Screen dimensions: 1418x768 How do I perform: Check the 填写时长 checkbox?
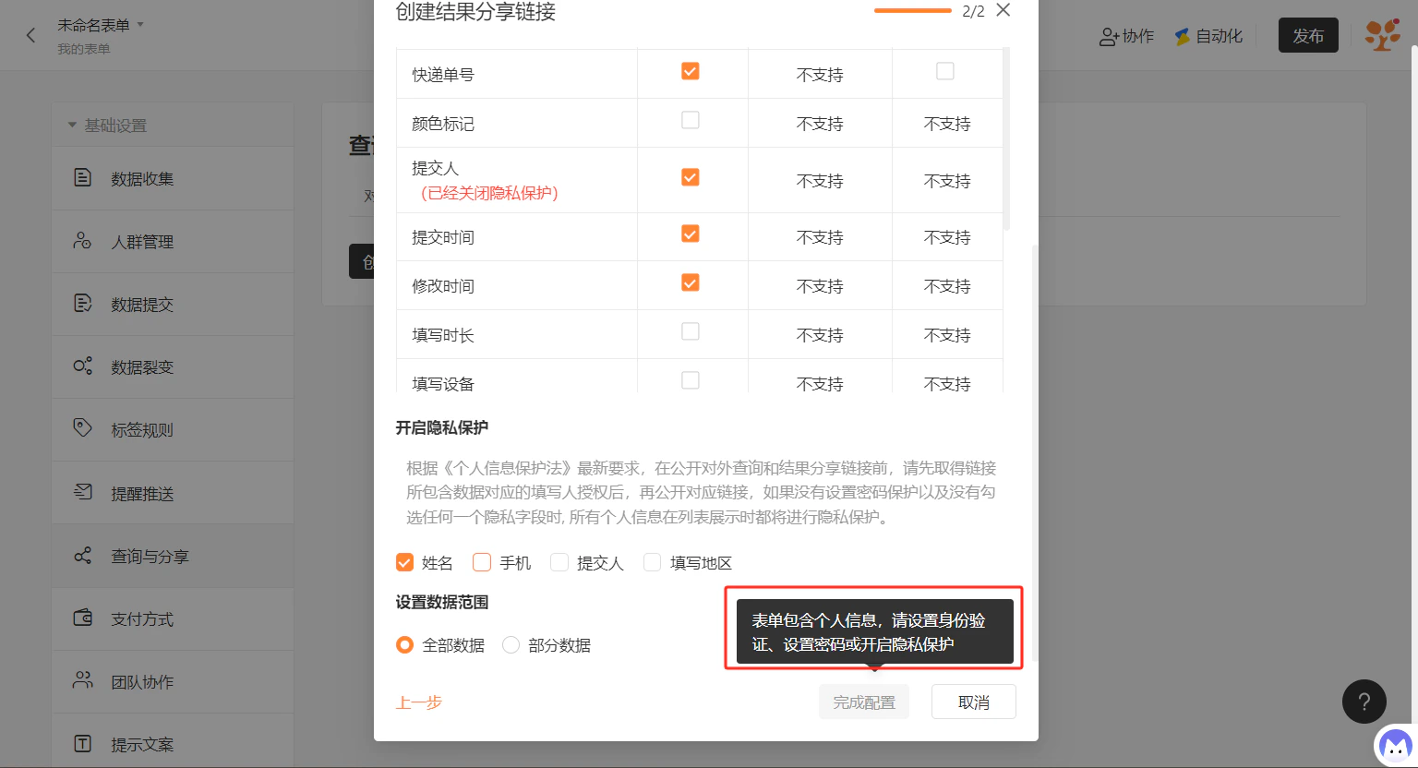[x=690, y=331]
